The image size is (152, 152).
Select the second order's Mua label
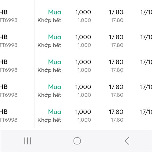pyautogui.click(x=54, y=37)
